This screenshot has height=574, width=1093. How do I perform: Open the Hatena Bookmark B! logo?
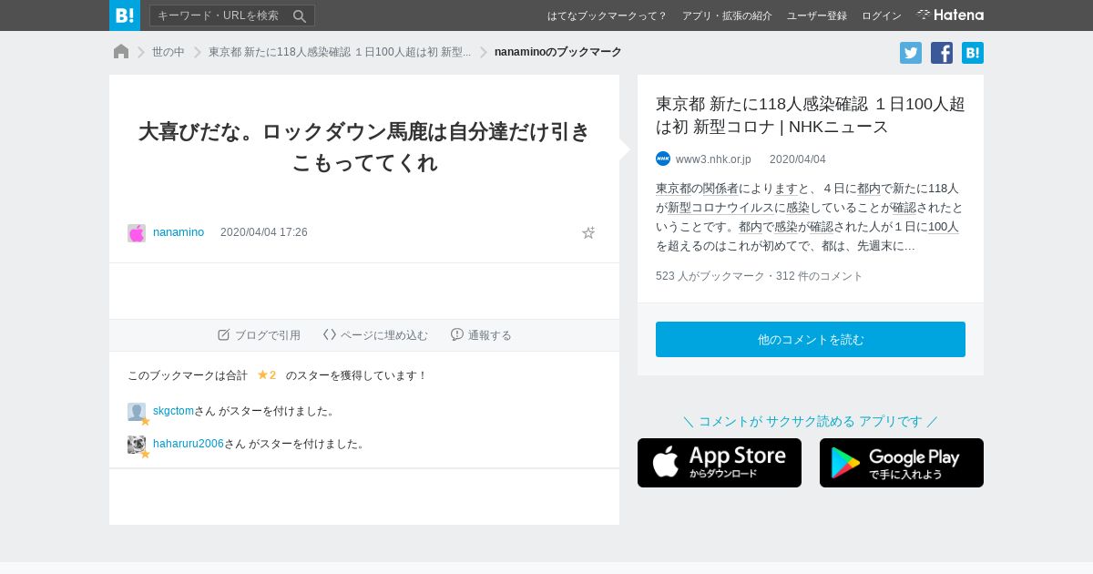tap(125, 15)
